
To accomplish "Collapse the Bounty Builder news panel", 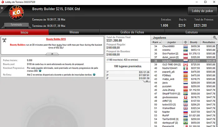I will pyautogui.click(x=52, y=54).
